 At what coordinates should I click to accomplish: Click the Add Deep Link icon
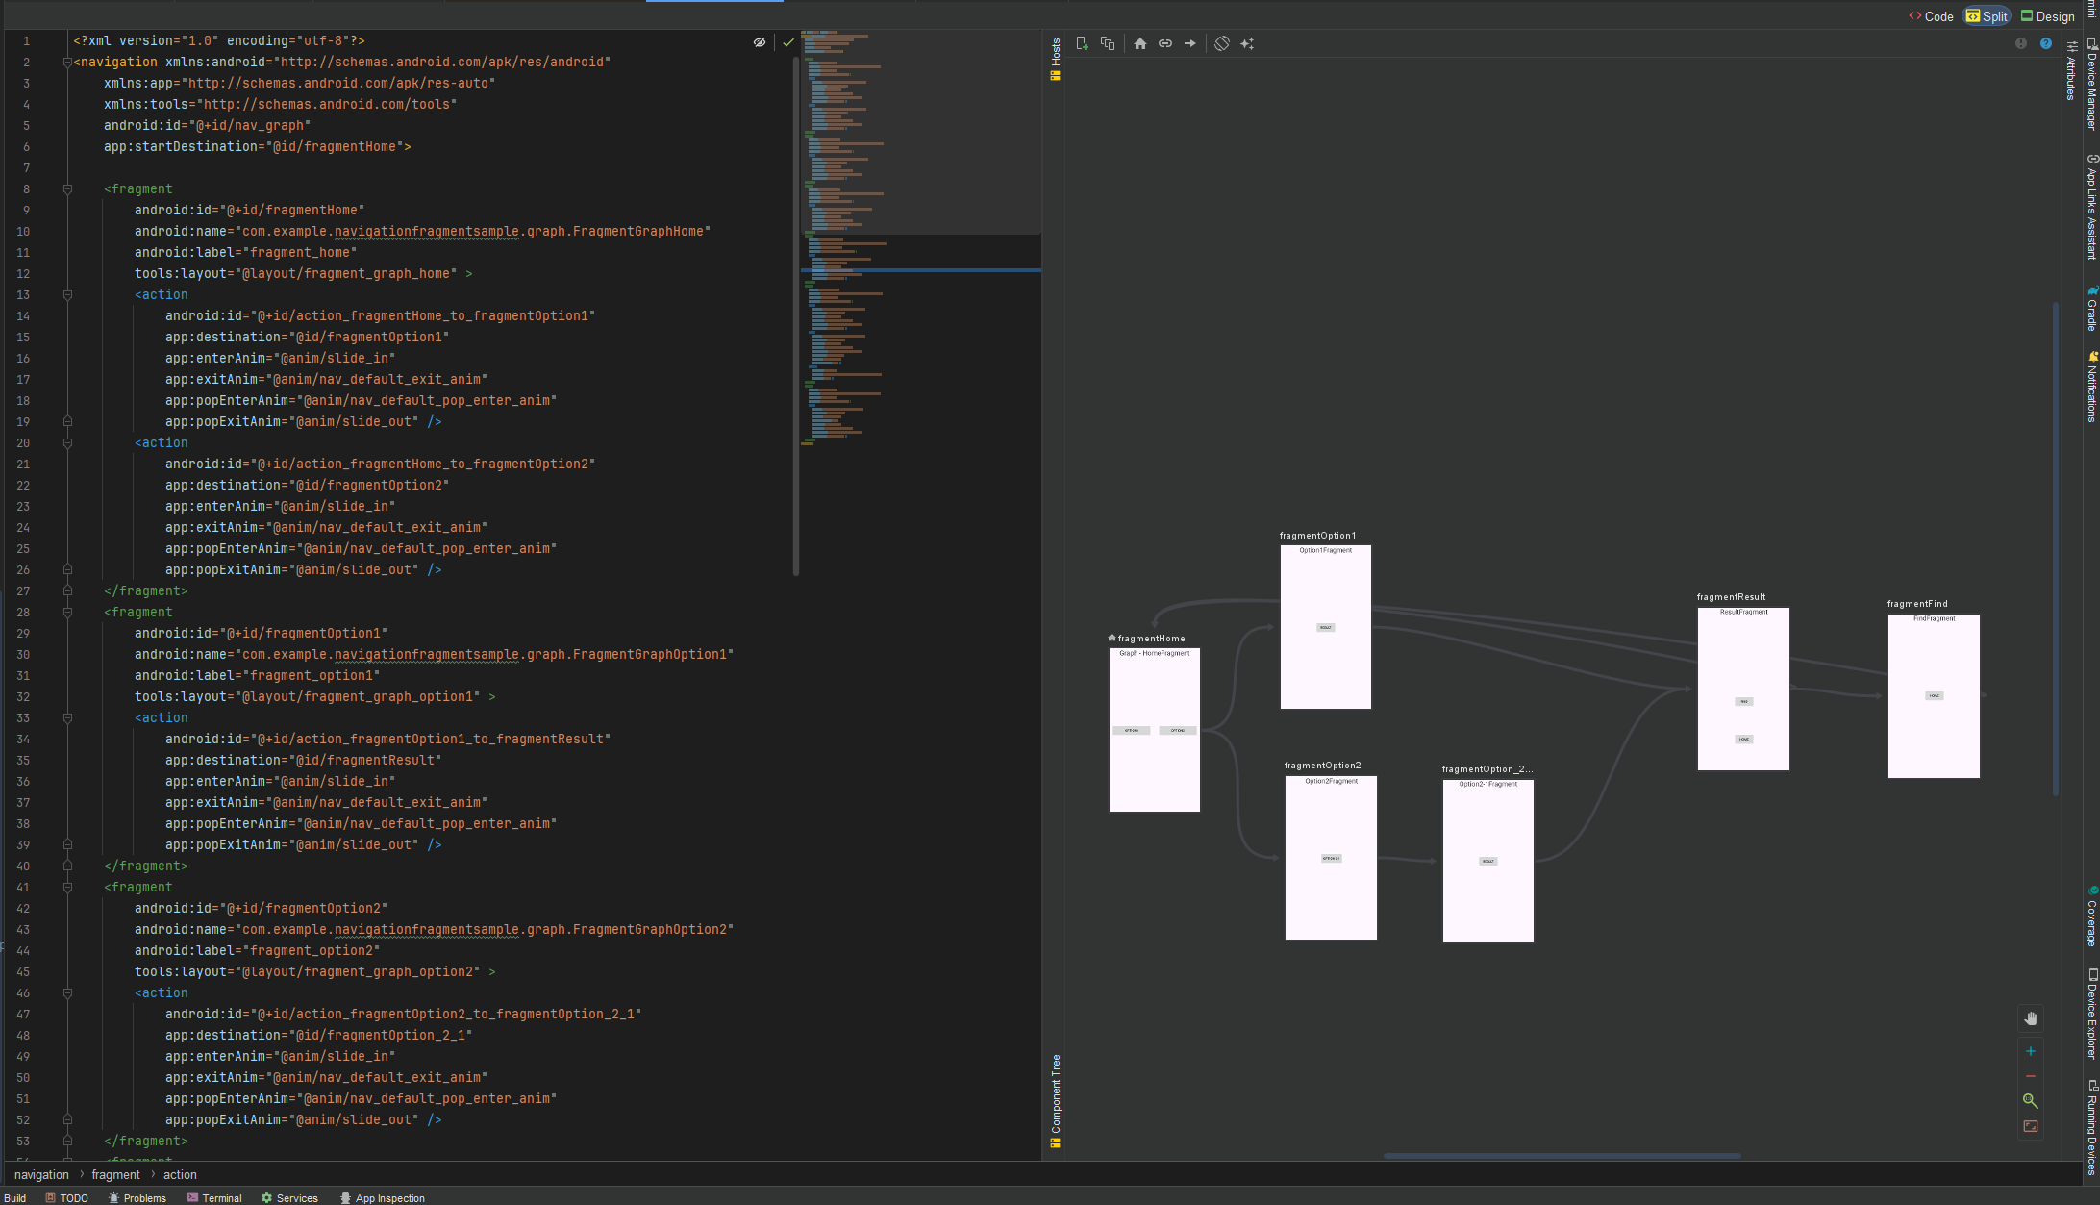tap(1165, 43)
